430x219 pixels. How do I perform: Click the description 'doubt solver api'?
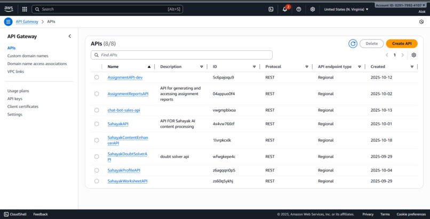coord(174,157)
